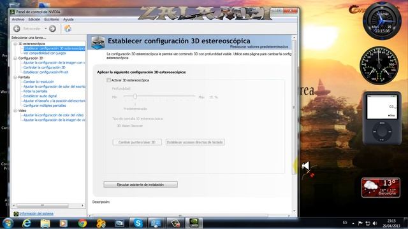Go to the Home page icon
Image resolution: width=408 pixels, height=229 pixels.
point(68,29)
